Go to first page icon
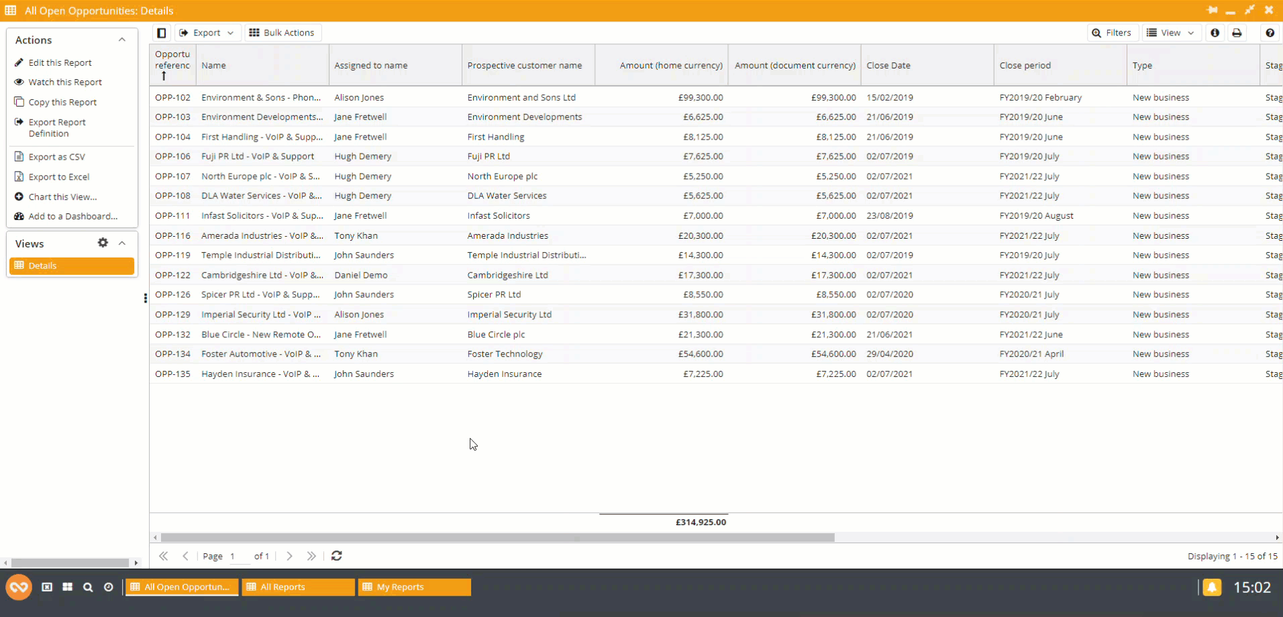 click(x=163, y=556)
